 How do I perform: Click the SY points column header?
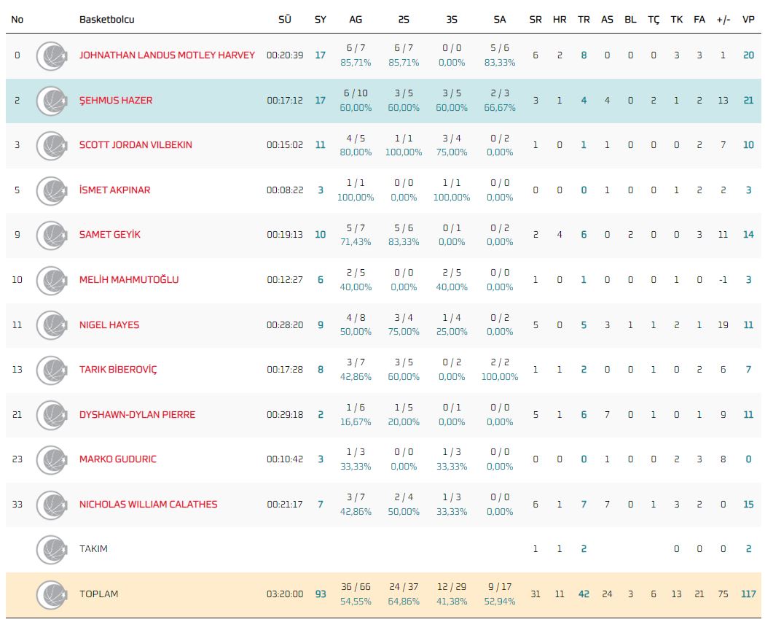pos(320,20)
